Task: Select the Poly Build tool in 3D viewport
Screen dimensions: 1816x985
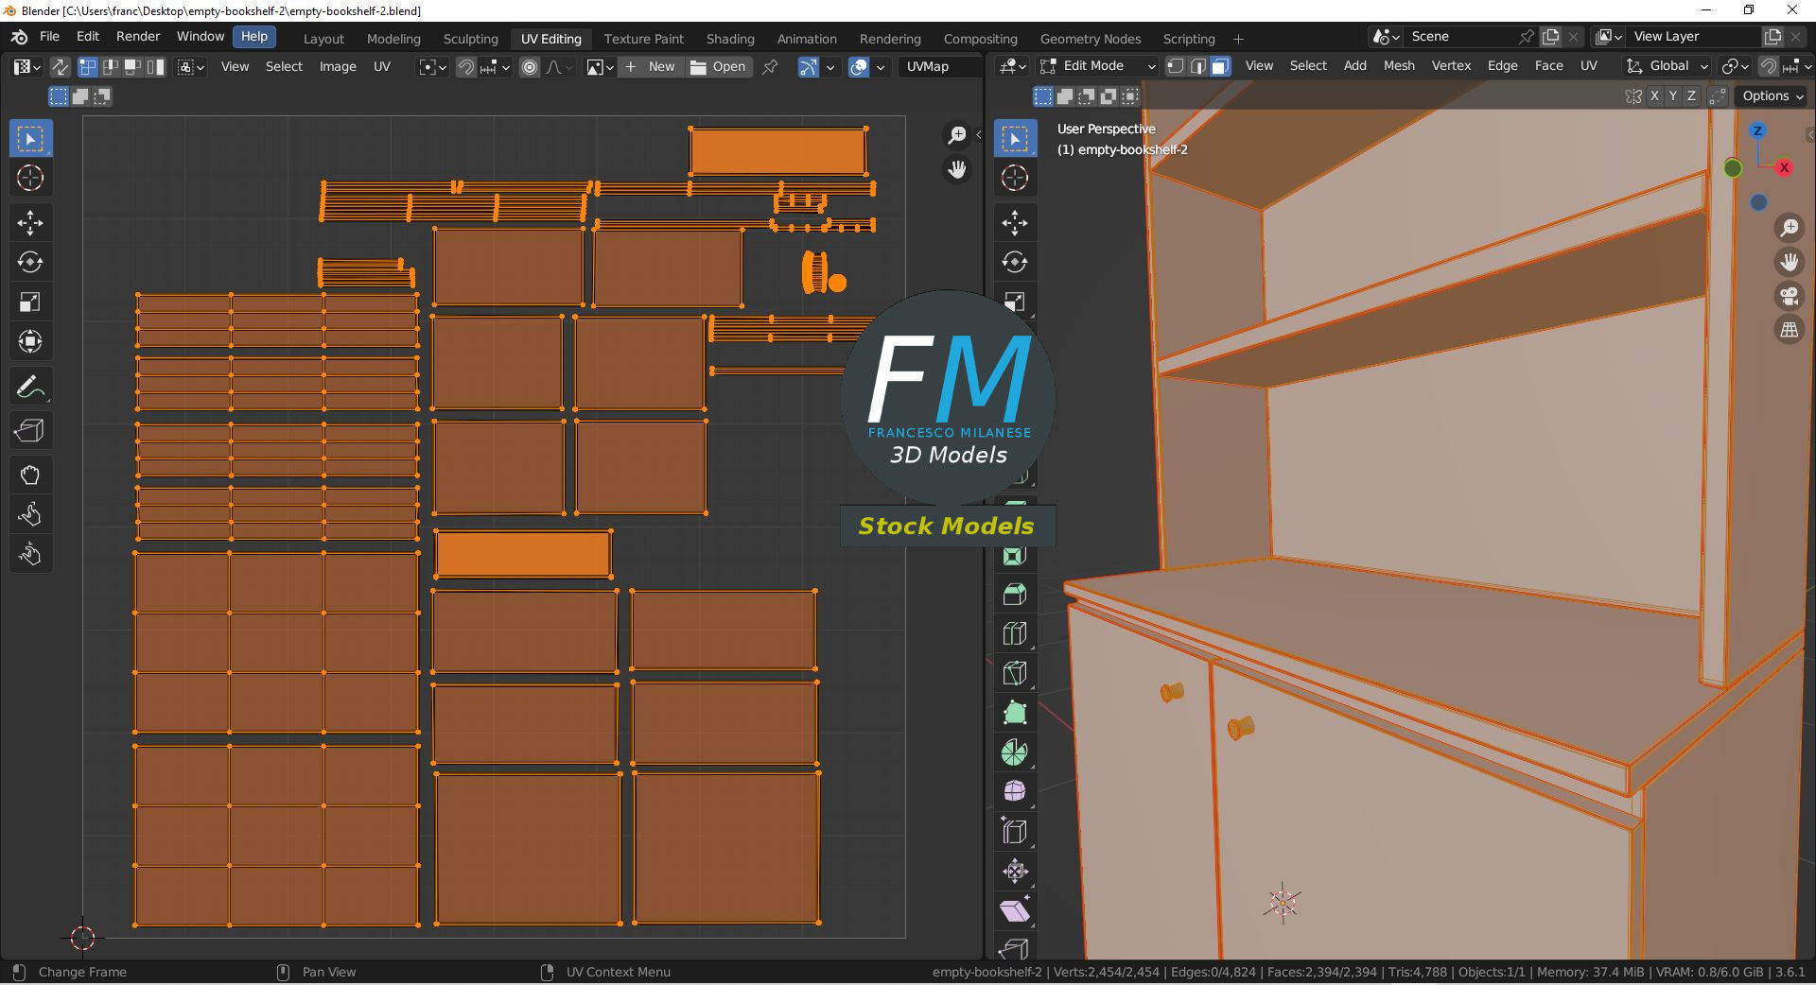Action: pyautogui.click(x=1015, y=714)
